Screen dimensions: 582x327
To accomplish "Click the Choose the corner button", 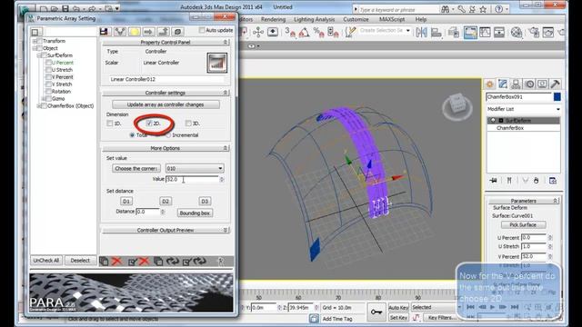I will tap(136, 168).
